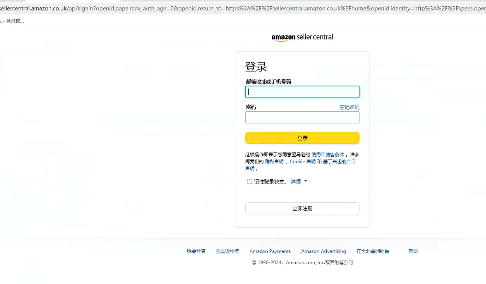This screenshot has height=284, width=486.
Task: Click the yellow 登录 sign-in button
Action: (x=302, y=138)
